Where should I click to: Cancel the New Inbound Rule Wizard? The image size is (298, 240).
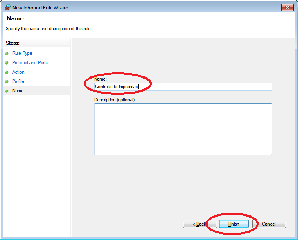(x=269, y=224)
